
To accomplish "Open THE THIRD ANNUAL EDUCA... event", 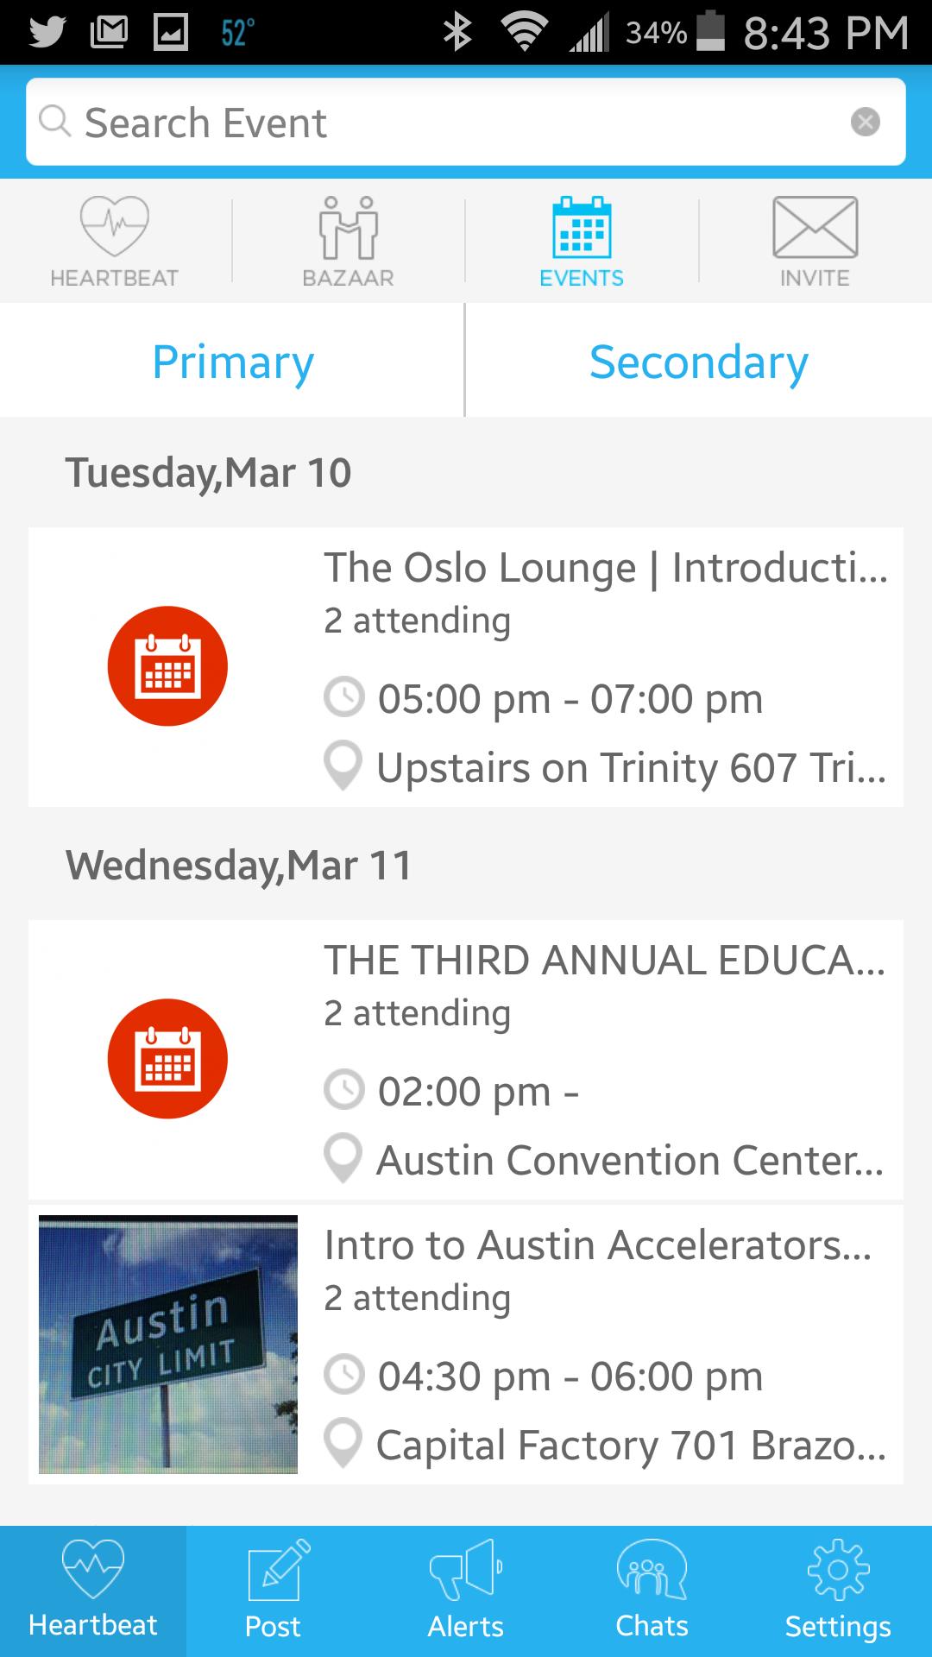I will [604, 961].
